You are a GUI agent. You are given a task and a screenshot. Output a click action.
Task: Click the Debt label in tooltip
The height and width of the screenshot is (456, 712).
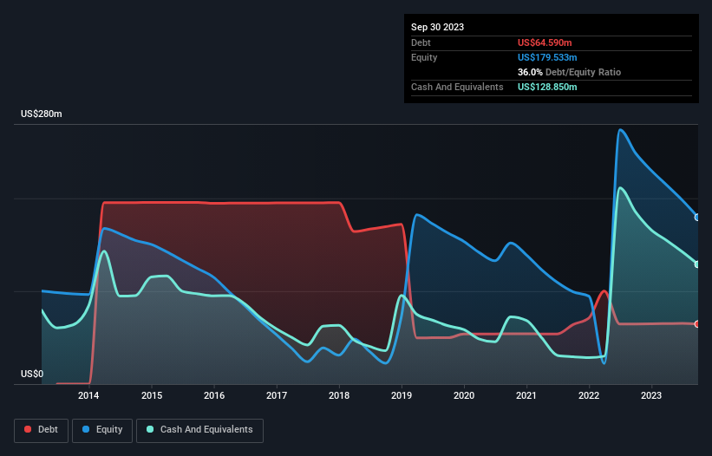[421, 42]
